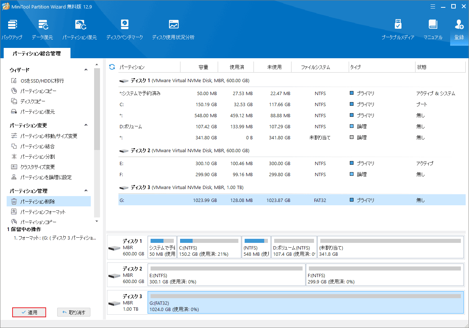Screen dimensions: 469x328
Task: Select システムで予約済み partition row
Action: click(x=292, y=93)
